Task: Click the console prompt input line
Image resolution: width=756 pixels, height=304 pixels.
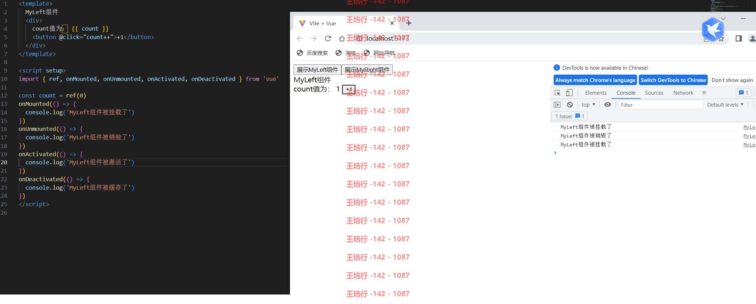Action: click(x=653, y=153)
